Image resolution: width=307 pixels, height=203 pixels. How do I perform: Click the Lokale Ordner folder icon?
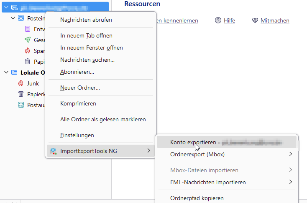(14, 73)
